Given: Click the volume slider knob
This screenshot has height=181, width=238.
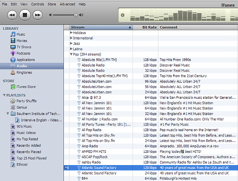Looking at the screenshot, I should [76, 15].
